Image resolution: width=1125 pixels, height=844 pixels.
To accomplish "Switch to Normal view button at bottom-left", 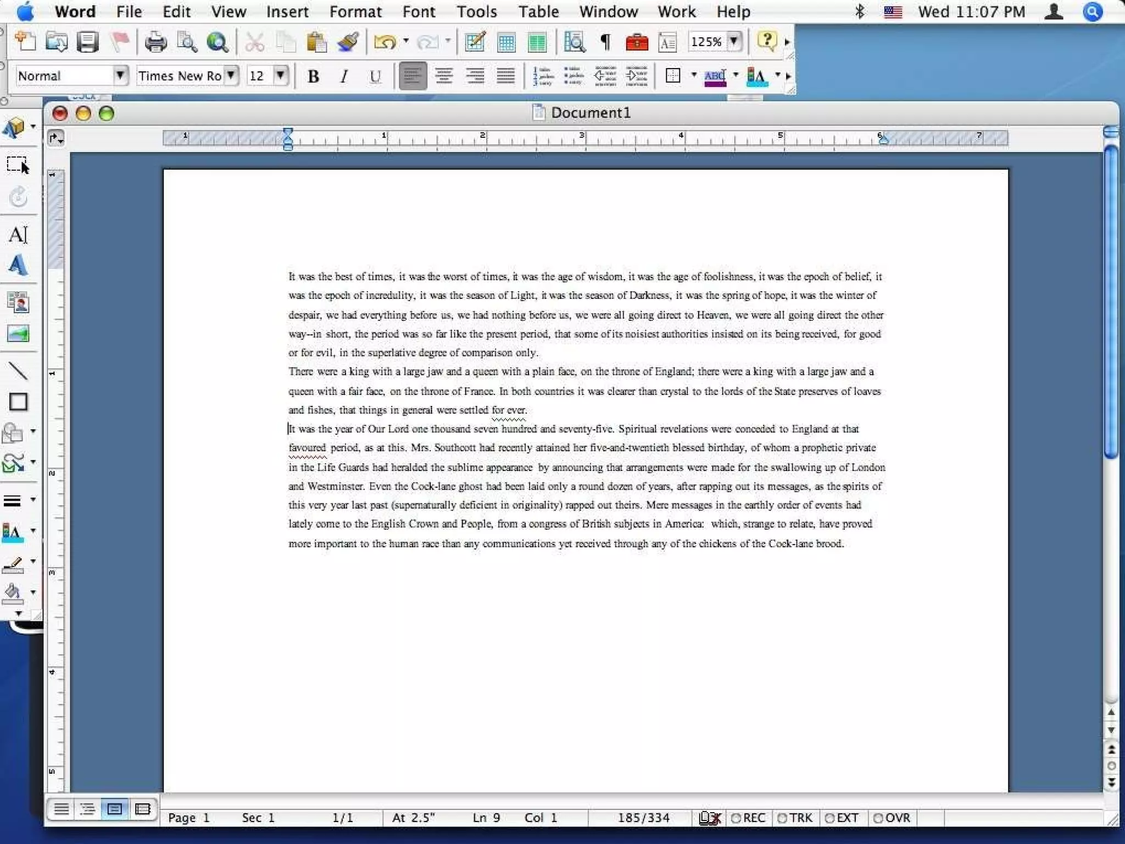I will point(61,809).
